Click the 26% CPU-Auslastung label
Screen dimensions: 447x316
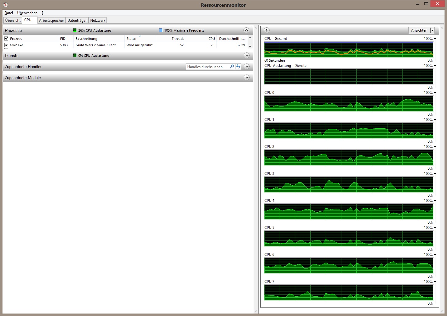tap(95, 30)
